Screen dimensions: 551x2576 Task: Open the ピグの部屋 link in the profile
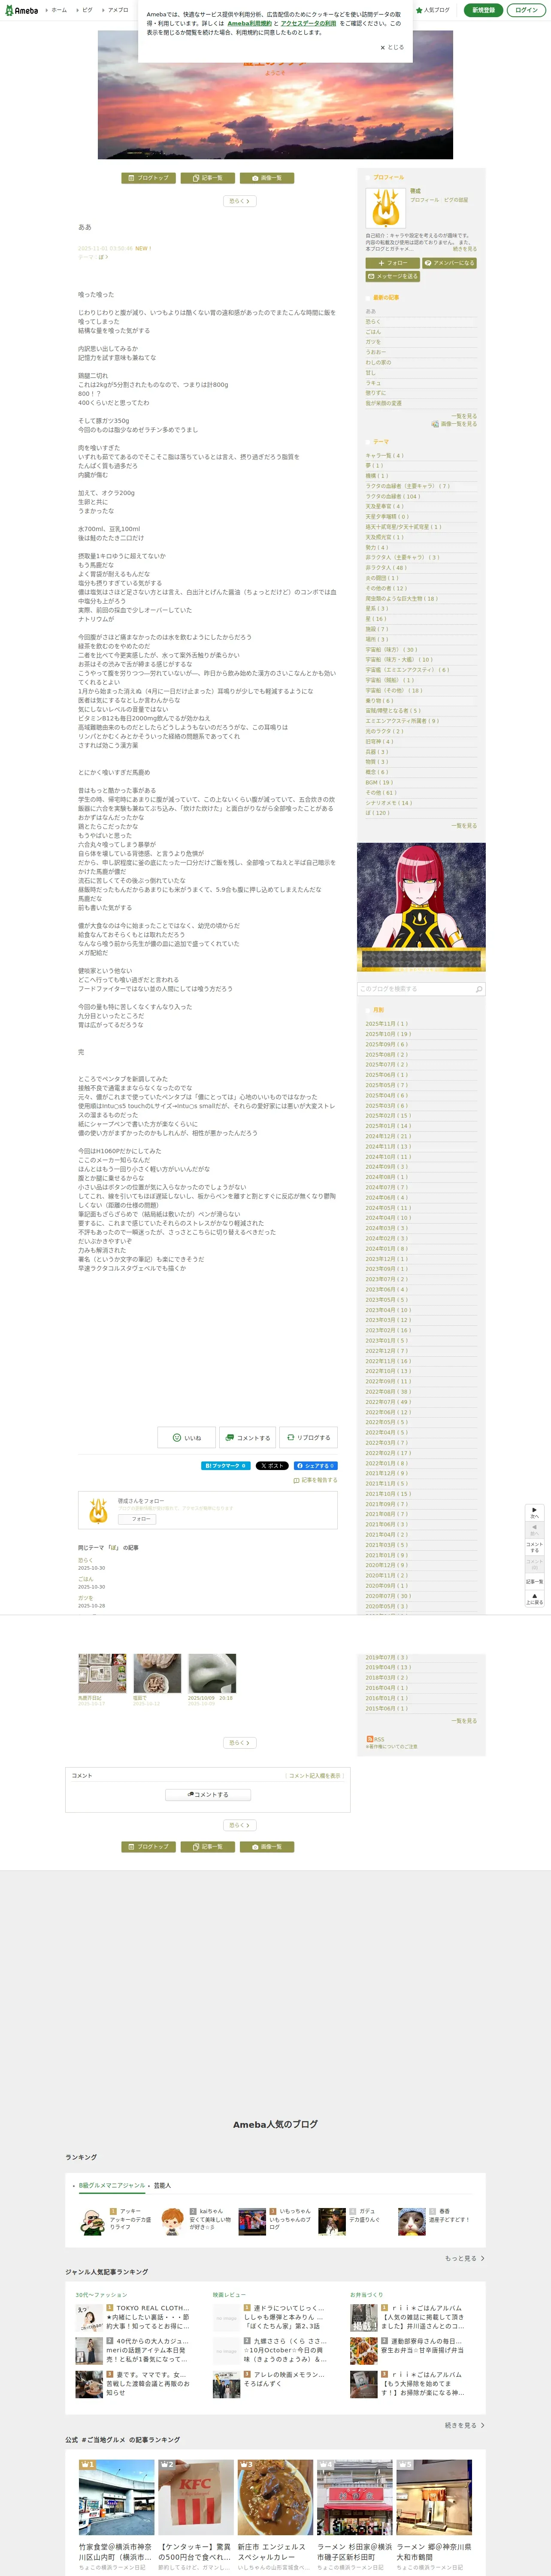456,200
